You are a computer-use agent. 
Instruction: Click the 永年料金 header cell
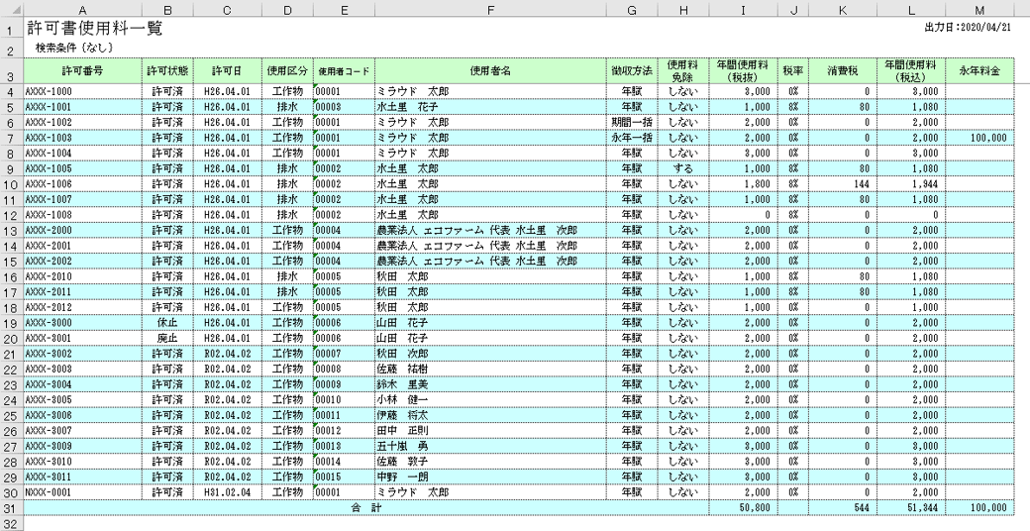979,71
